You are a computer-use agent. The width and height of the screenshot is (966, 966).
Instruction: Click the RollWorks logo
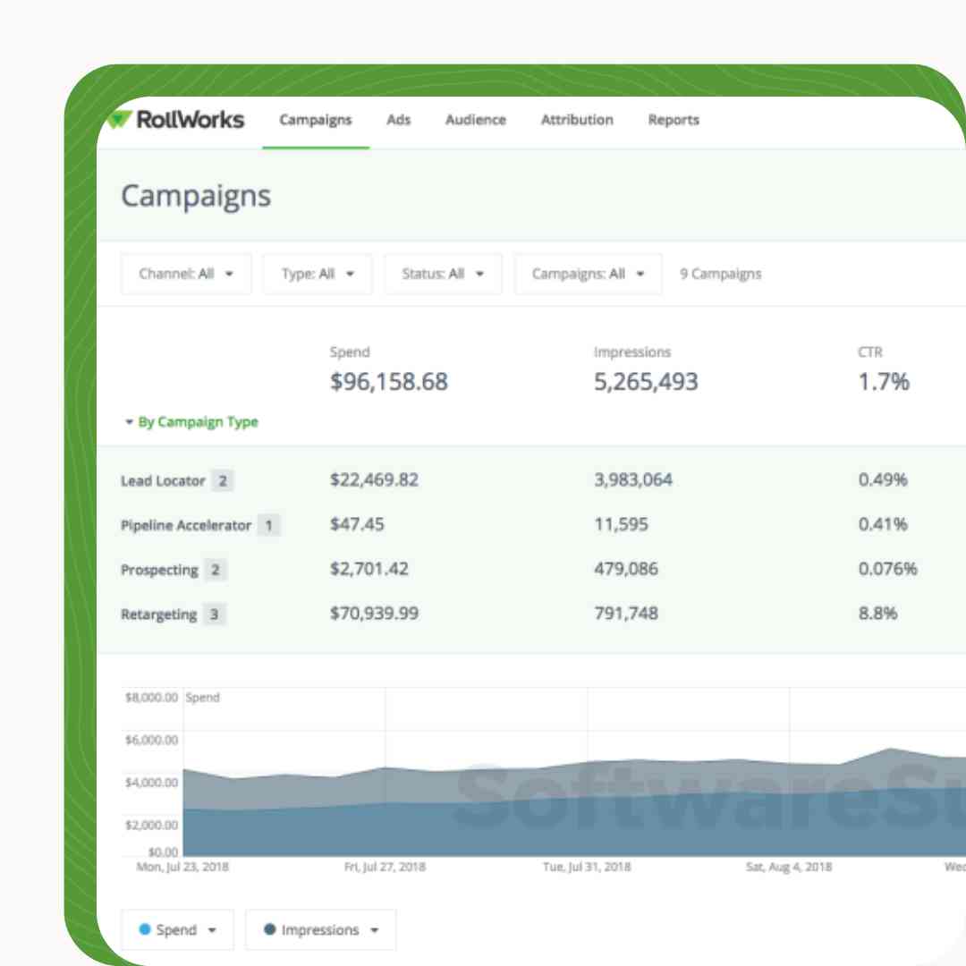point(176,120)
